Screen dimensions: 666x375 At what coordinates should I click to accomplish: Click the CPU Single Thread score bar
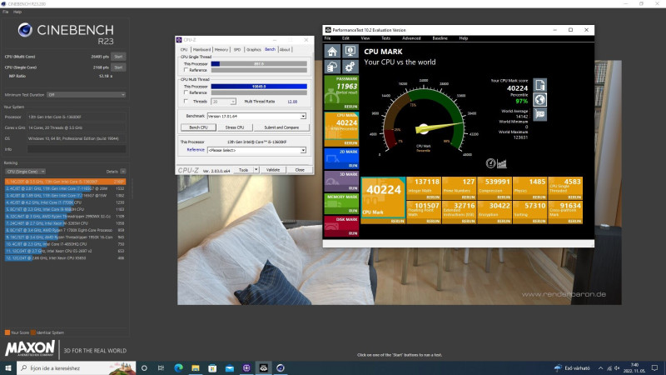click(x=259, y=64)
